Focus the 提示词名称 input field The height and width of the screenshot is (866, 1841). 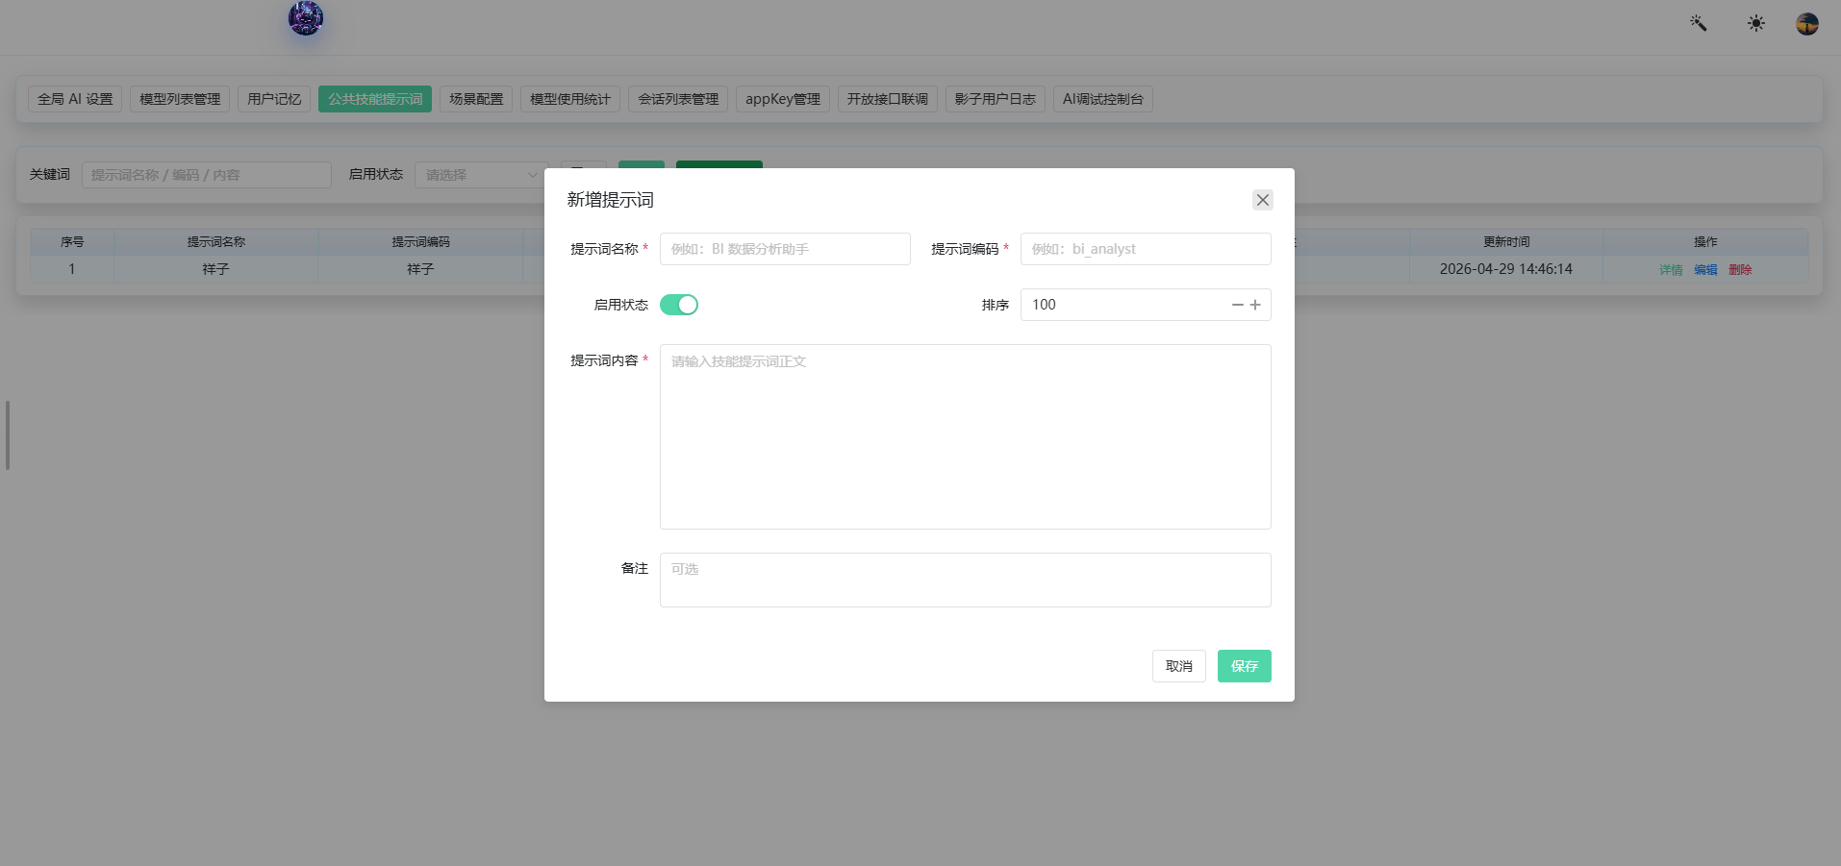(x=785, y=249)
